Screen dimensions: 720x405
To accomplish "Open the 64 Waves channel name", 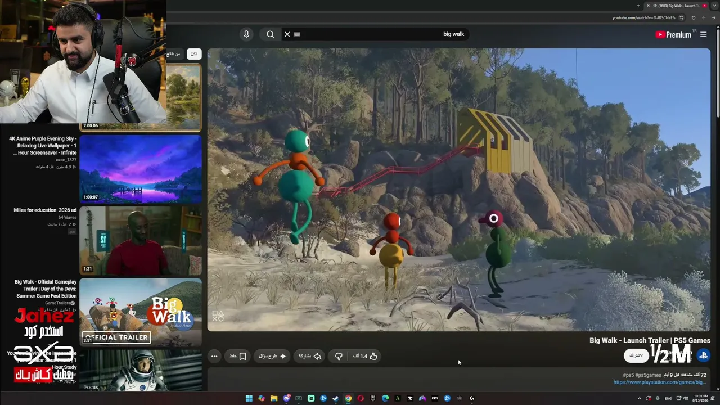I will pos(67,217).
